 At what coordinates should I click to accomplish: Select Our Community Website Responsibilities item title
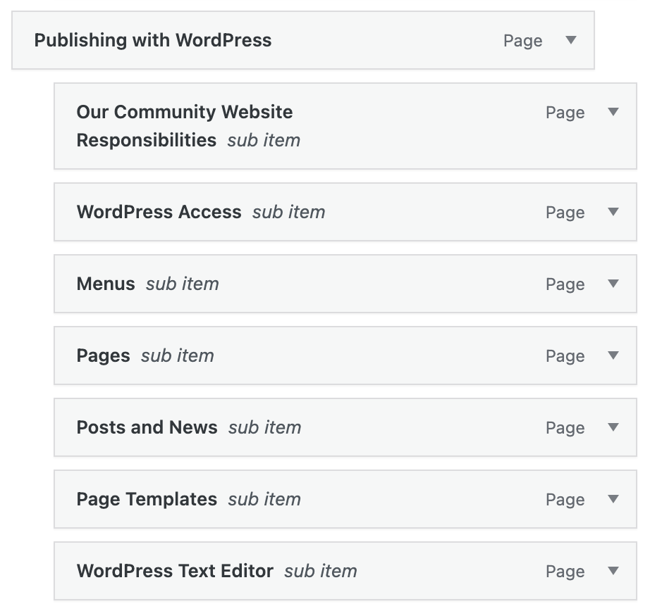coord(185,126)
